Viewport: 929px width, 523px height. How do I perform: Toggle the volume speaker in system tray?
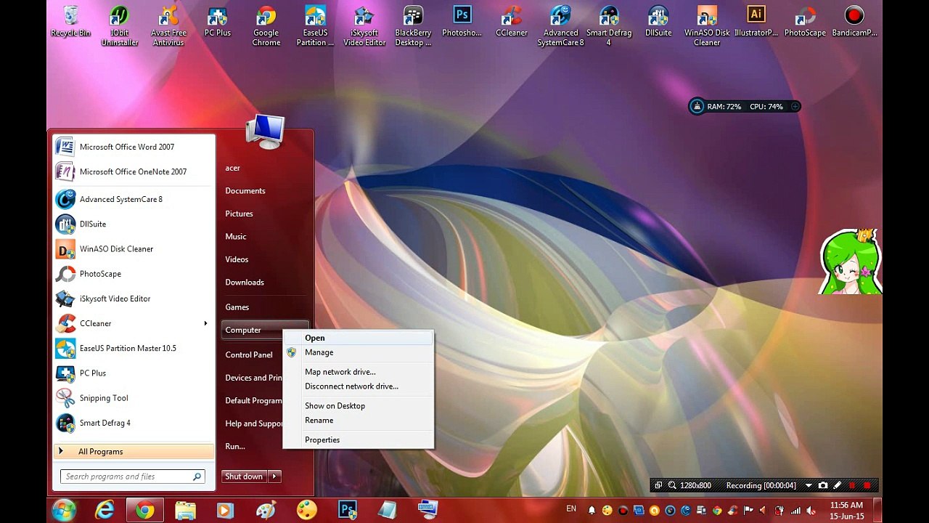pos(811,511)
